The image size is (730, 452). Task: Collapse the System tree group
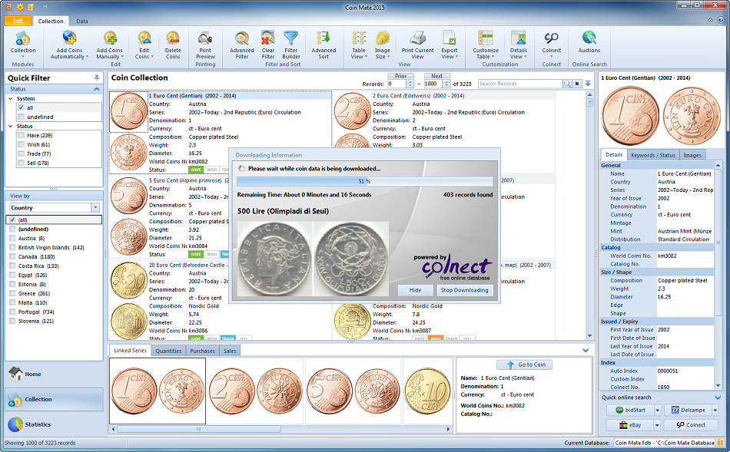coord(11,98)
